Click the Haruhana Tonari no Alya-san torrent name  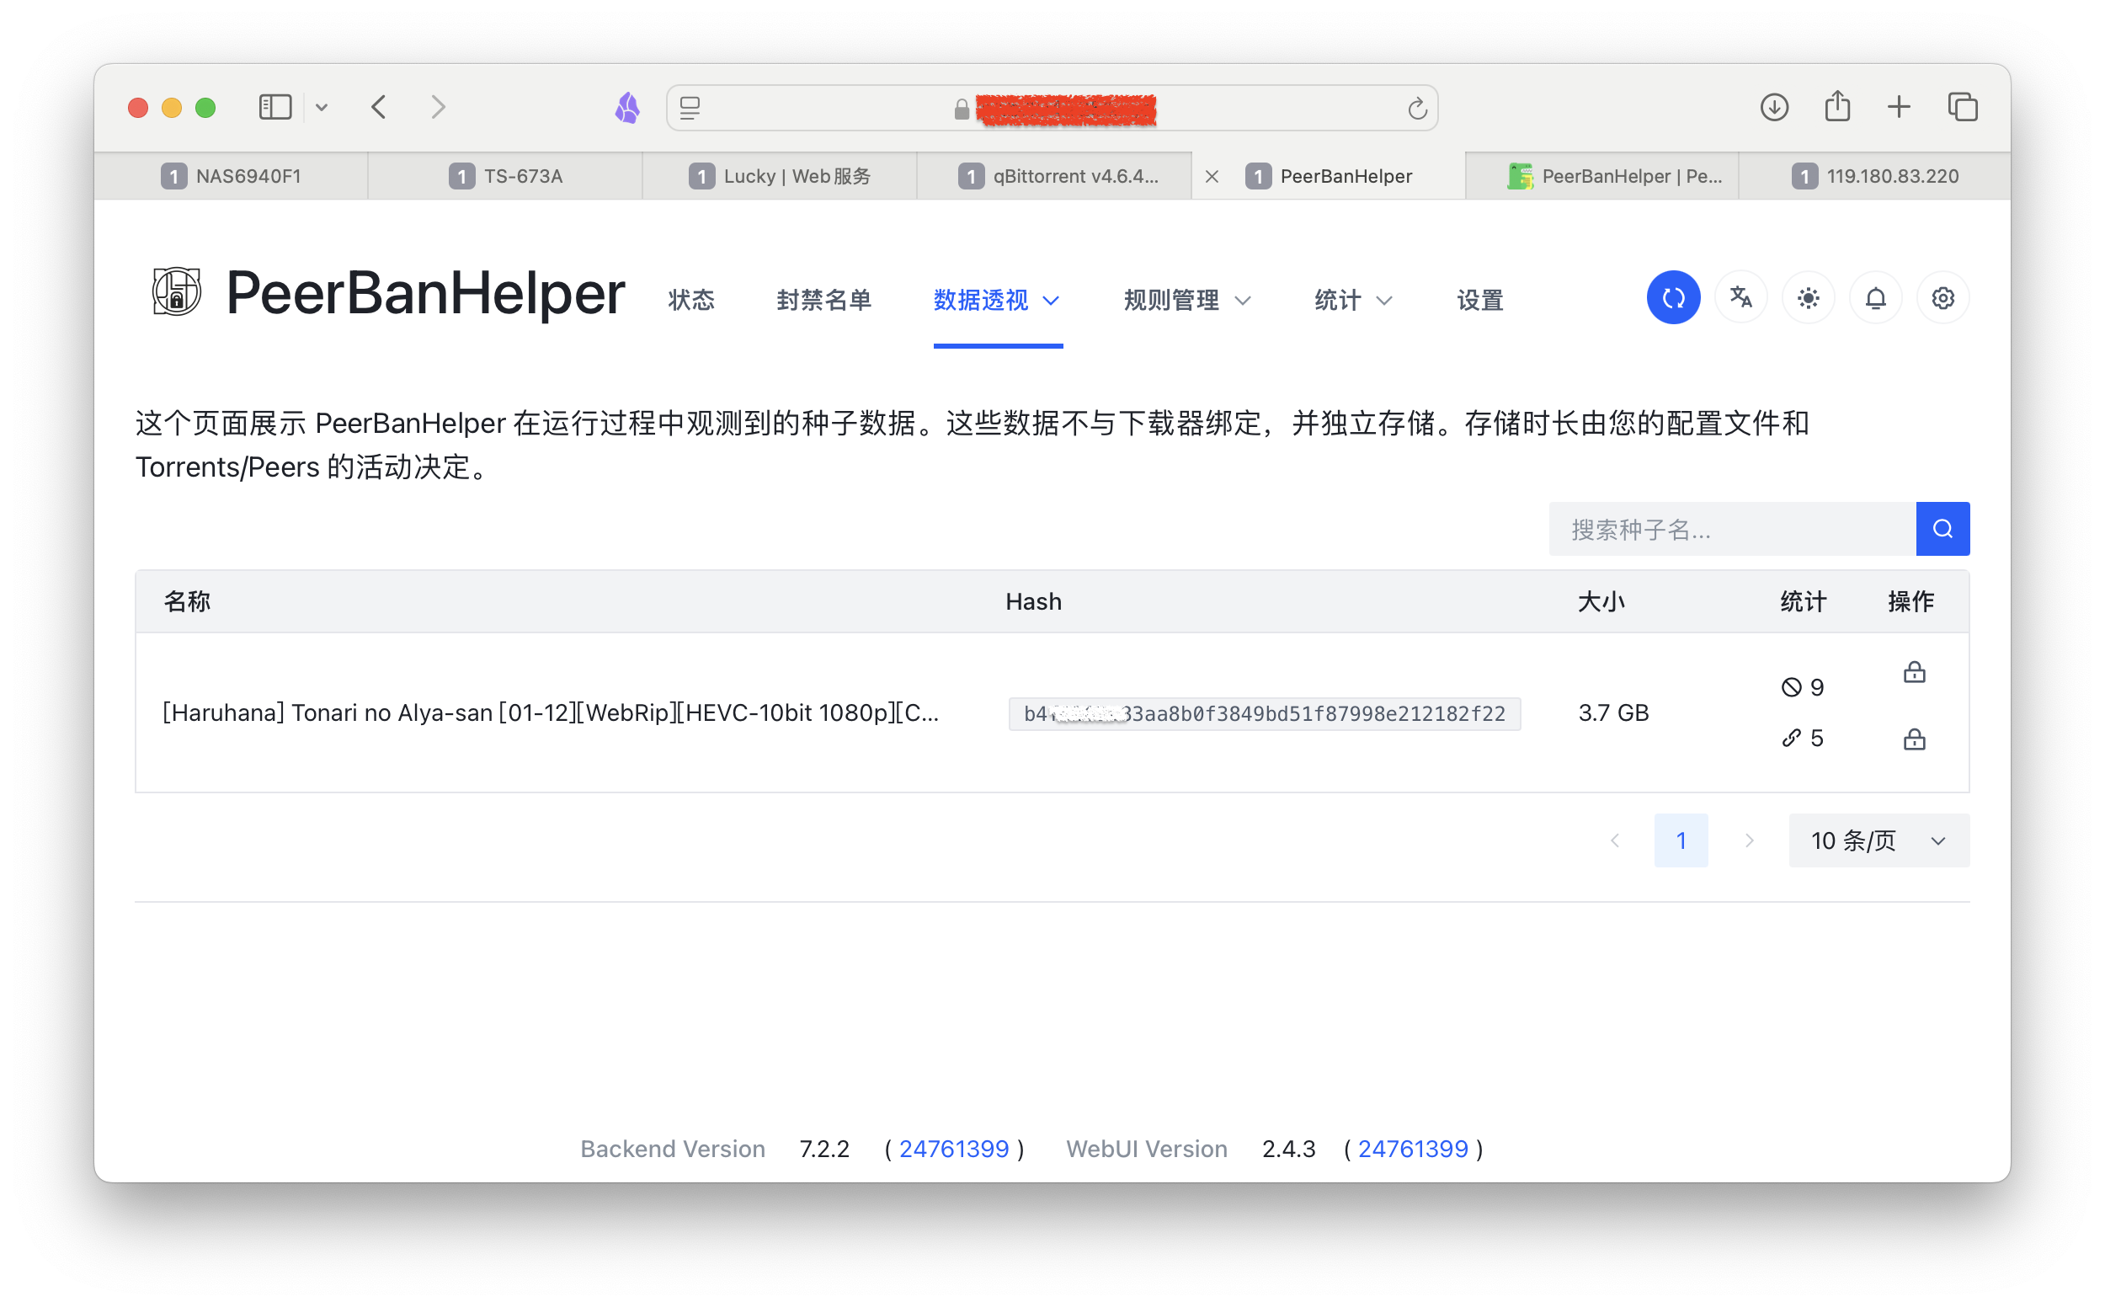tap(551, 713)
